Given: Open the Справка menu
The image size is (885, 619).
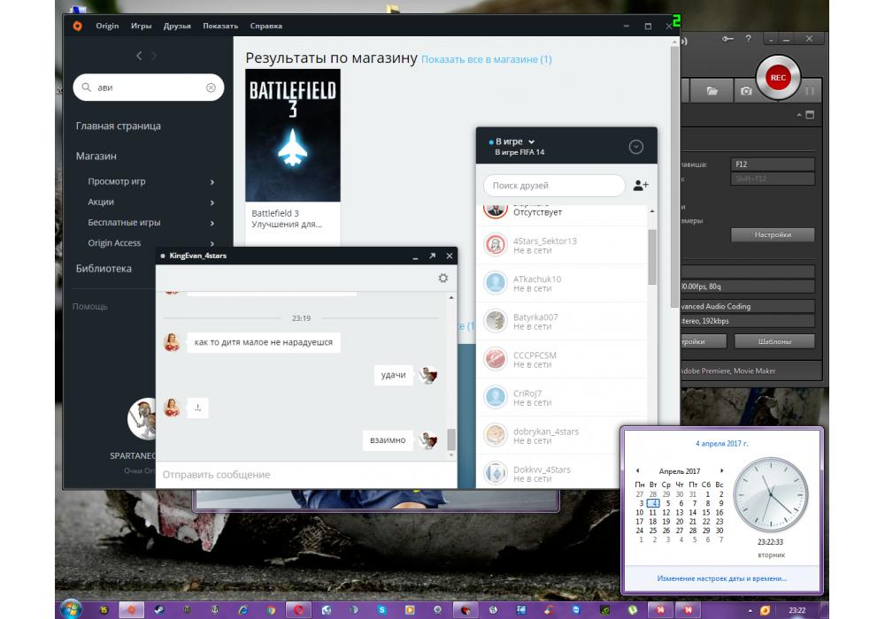Looking at the screenshot, I should [265, 26].
